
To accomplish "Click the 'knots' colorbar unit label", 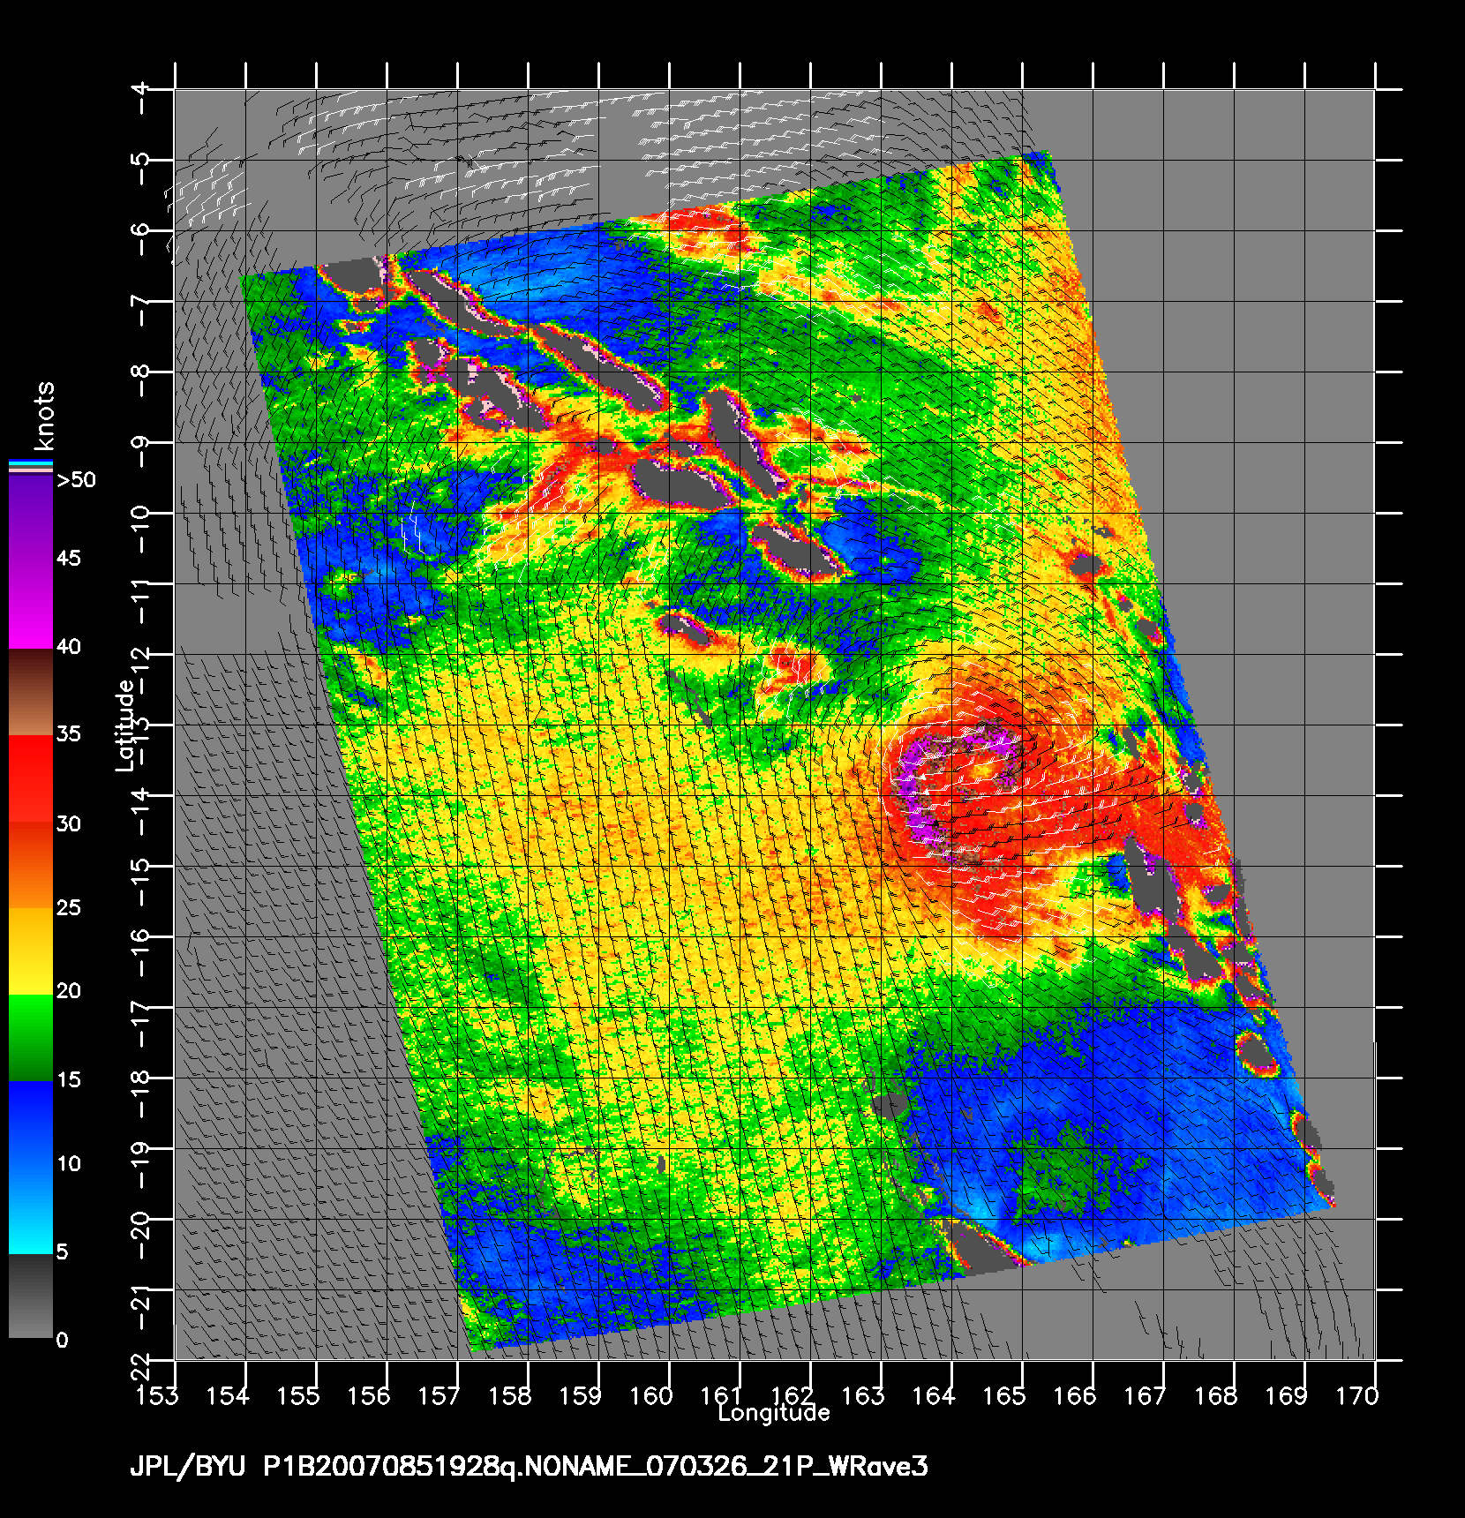I will (x=43, y=416).
